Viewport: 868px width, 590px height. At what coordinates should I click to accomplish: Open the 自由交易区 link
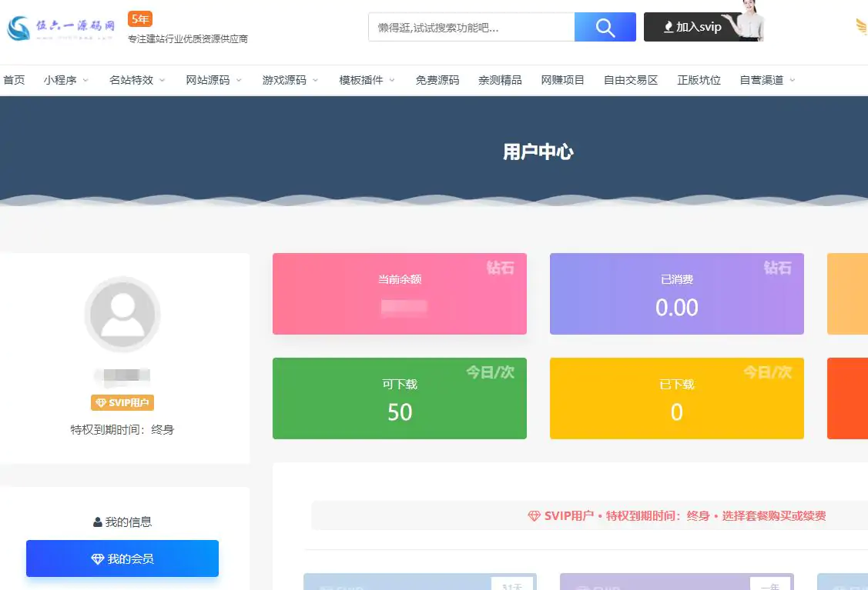coord(631,80)
